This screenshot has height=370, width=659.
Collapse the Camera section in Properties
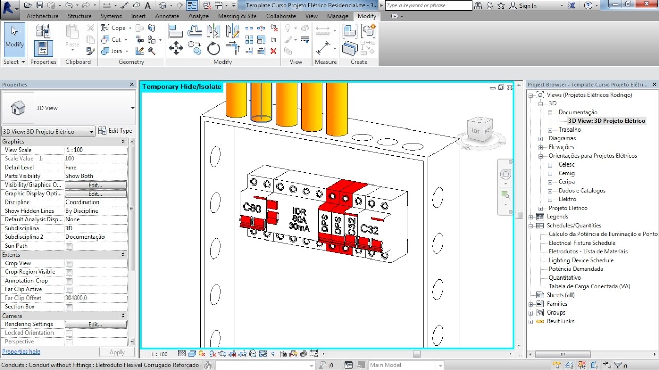pyautogui.click(x=123, y=316)
